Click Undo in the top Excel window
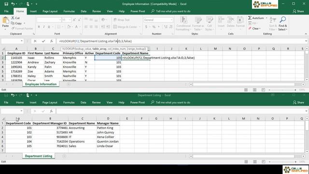This screenshot has width=309, height=174. pyautogui.click(x=13, y=4)
